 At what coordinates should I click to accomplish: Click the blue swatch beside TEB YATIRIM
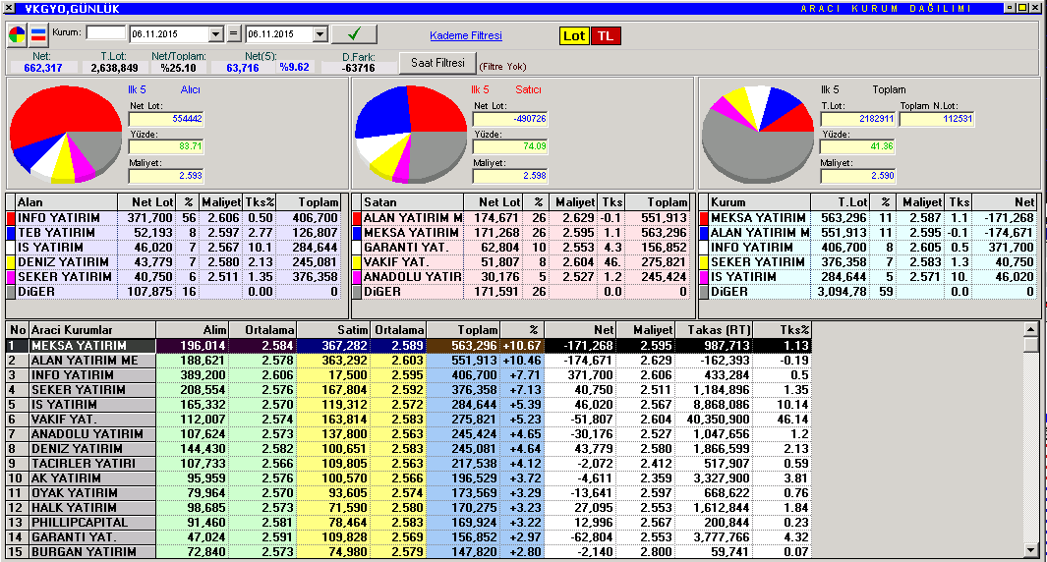[x=10, y=233]
